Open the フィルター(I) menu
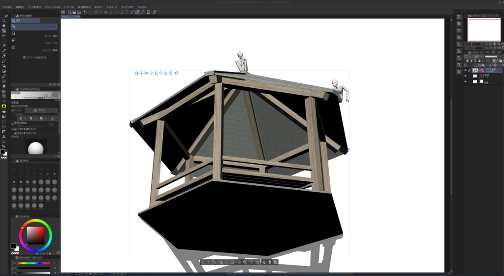 [x=112, y=7]
